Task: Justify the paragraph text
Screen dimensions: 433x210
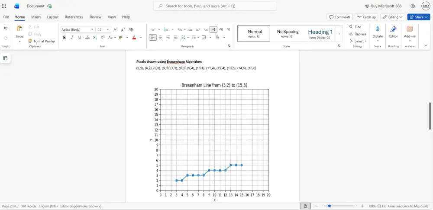Action: [x=176, y=37]
